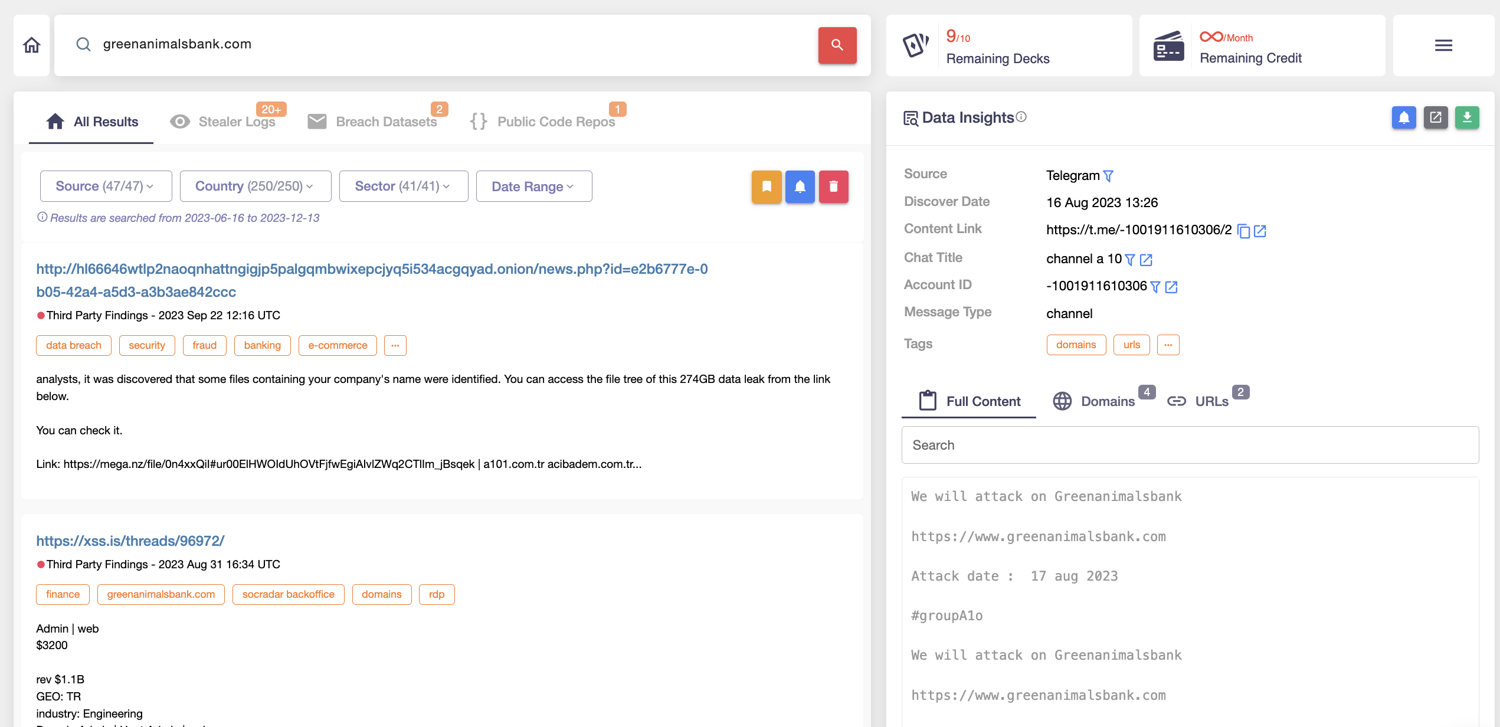Filter by chat title channel a 10
Screen dimensions: 1500x727
pos(1130,260)
